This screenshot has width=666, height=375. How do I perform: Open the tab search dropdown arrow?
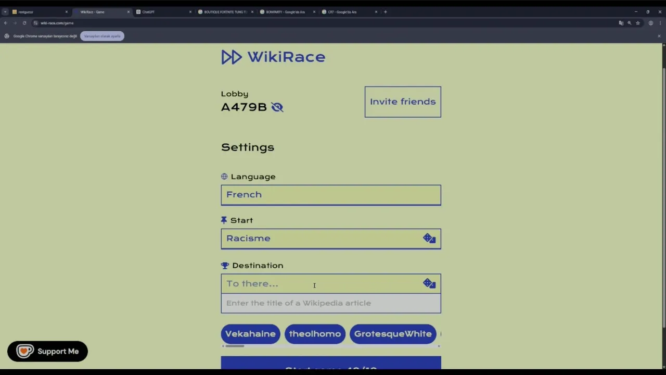5,12
